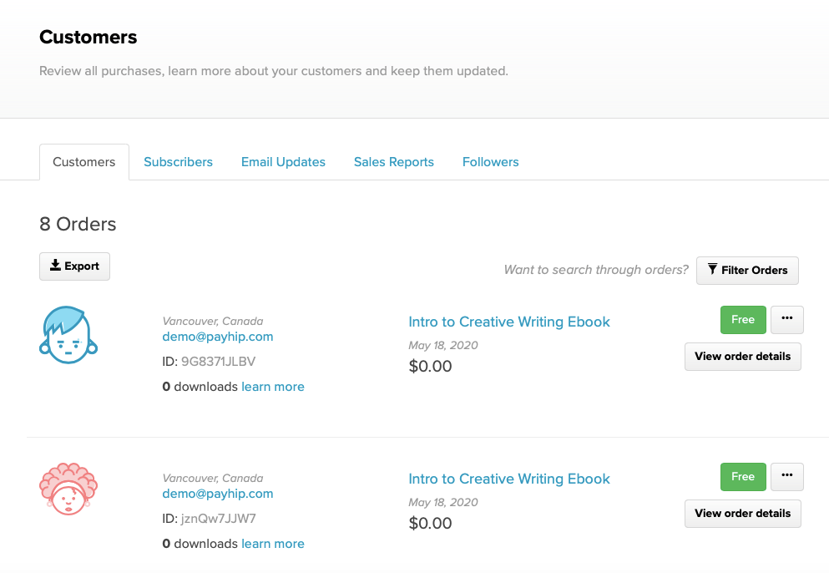Select the Customers tab
This screenshot has width=829, height=573.
pos(84,162)
